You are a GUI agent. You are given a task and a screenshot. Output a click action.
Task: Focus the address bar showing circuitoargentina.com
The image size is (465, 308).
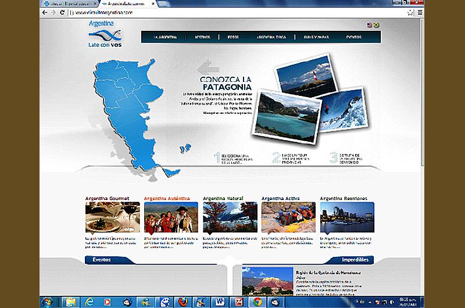(x=237, y=12)
